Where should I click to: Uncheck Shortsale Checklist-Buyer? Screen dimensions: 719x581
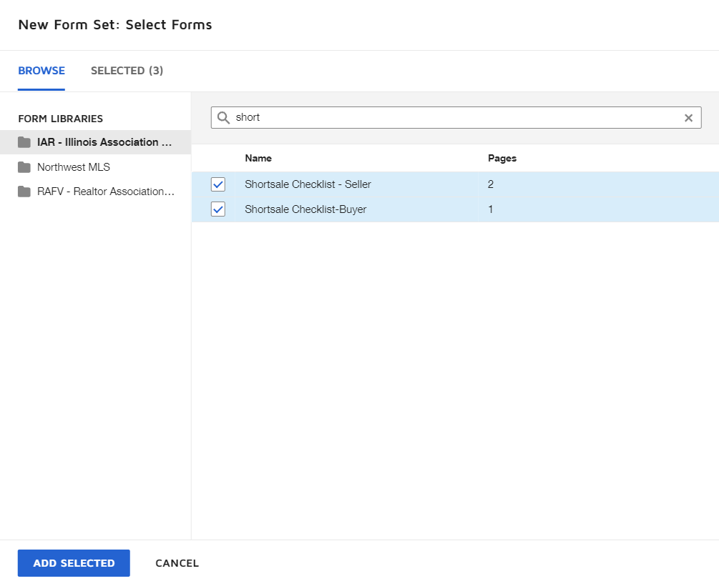click(218, 209)
